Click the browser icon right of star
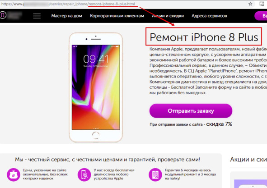This screenshot has width=267, height=188. point(262,4)
